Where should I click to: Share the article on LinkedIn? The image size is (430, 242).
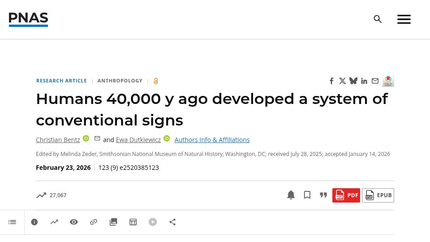point(364,81)
